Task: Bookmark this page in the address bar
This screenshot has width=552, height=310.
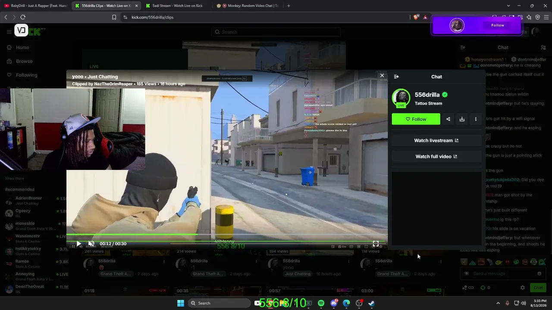Action: pyautogui.click(x=114, y=17)
